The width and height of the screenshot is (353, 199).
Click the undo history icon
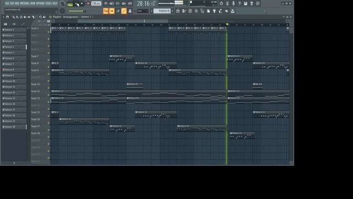pyautogui.click(x=221, y=3)
